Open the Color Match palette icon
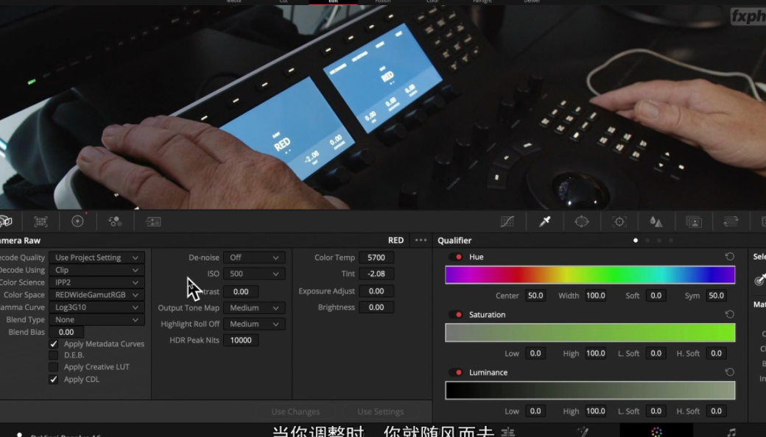Viewport: 766px width, 437px height. coord(41,221)
